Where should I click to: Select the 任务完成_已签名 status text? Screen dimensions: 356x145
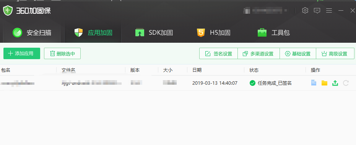coord(275,83)
